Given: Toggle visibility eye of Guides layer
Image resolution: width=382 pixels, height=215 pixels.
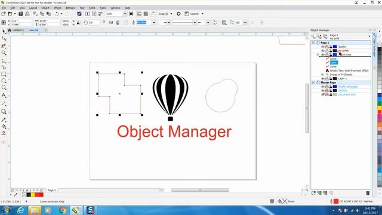Looking at the screenshot, I should [323, 47].
